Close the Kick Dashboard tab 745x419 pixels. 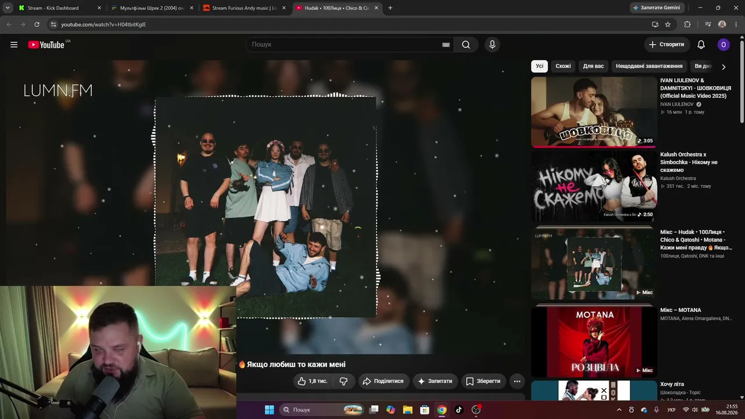tap(99, 8)
